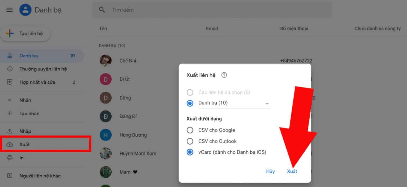407x187 pixels.
Task: Confirm export with the Xuất button
Action: click(x=292, y=171)
